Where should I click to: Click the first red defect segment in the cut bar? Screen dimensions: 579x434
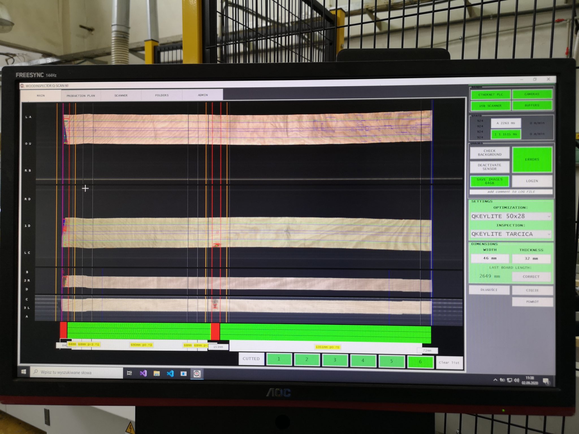64,330
